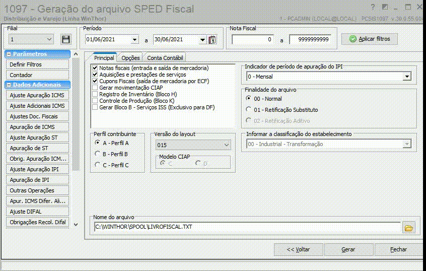
Task: Click the help question mark in title bar
Action: click(373, 7)
